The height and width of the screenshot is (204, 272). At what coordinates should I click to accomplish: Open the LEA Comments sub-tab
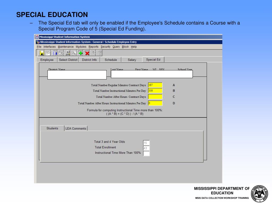point(76,128)
